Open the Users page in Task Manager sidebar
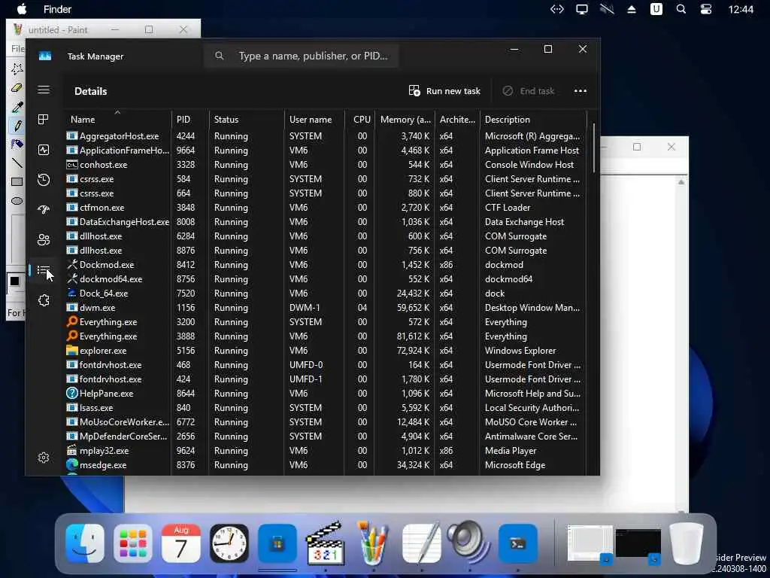770x578 pixels. pyautogui.click(x=44, y=240)
